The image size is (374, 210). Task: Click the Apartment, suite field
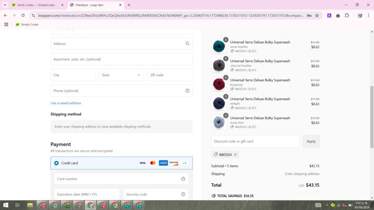click(x=122, y=60)
